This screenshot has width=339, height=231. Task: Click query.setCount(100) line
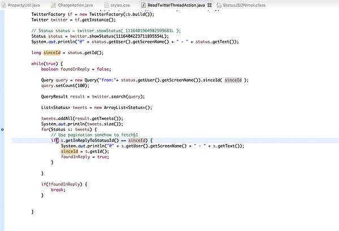(x=65, y=85)
